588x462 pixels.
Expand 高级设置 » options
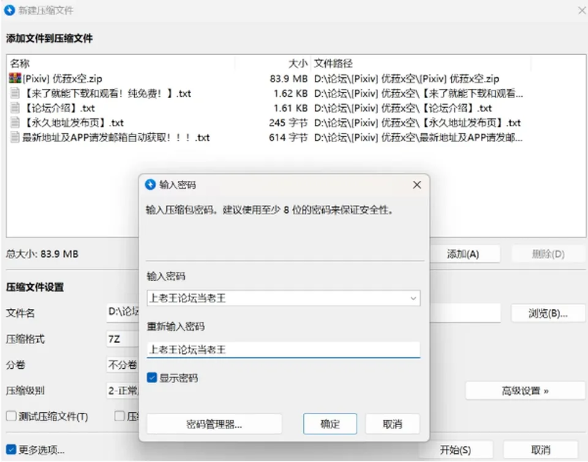(x=525, y=391)
